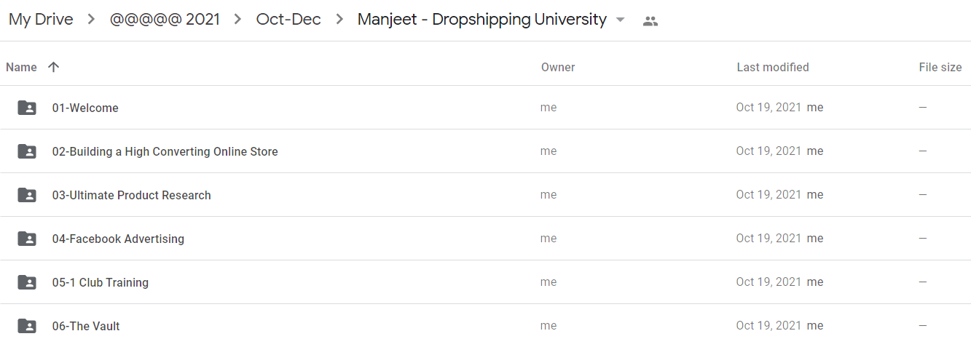Screen dimensions: 971x347
Task: Sort the list by the Name column header
Action: (x=21, y=67)
